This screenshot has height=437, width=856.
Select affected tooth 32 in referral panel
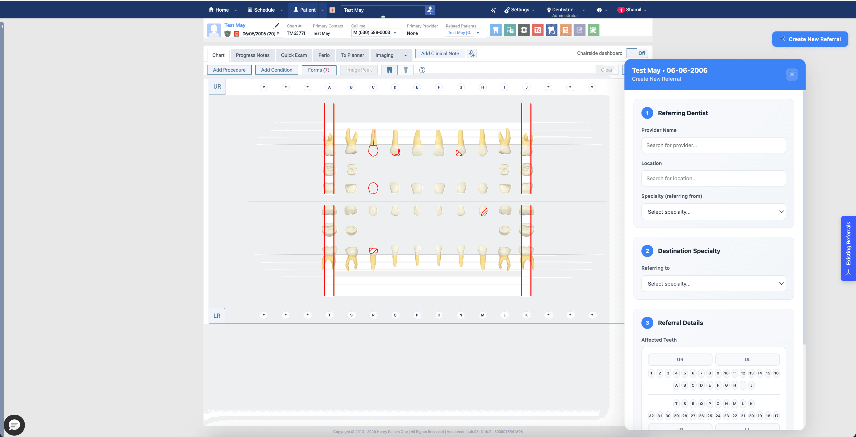pos(651,416)
